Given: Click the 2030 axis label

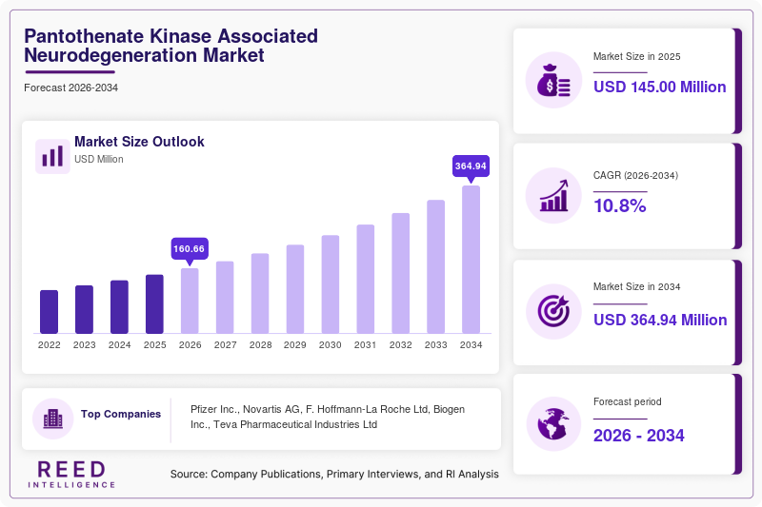Looking at the screenshot, I should 331,345.
